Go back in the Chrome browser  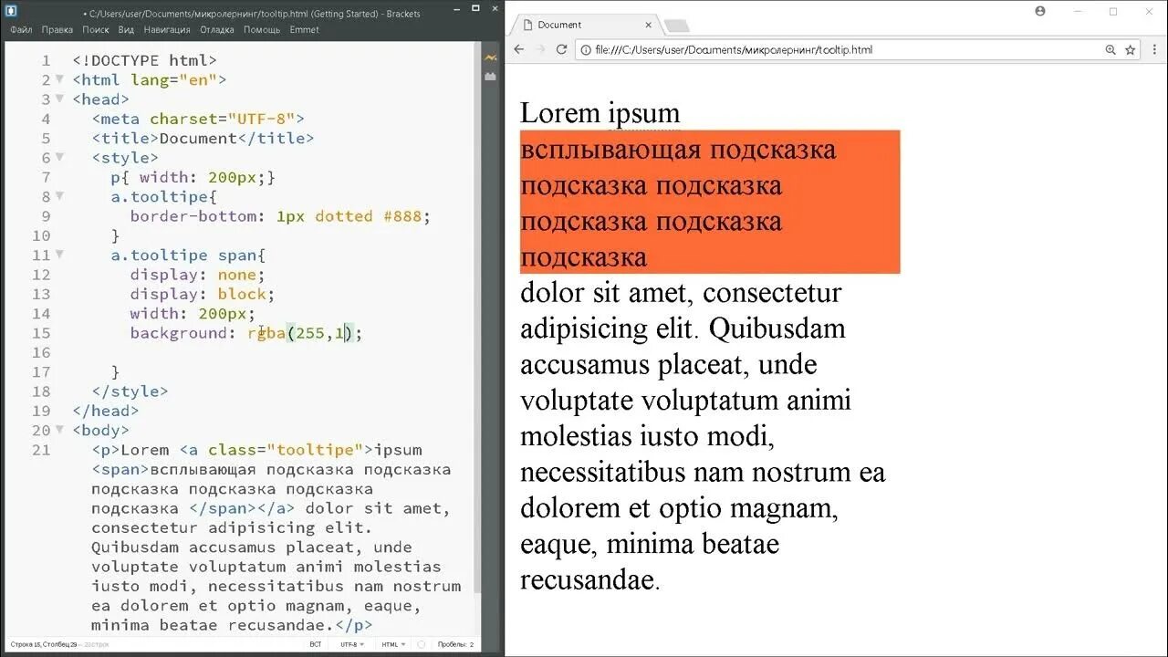(x=519, y=49)
